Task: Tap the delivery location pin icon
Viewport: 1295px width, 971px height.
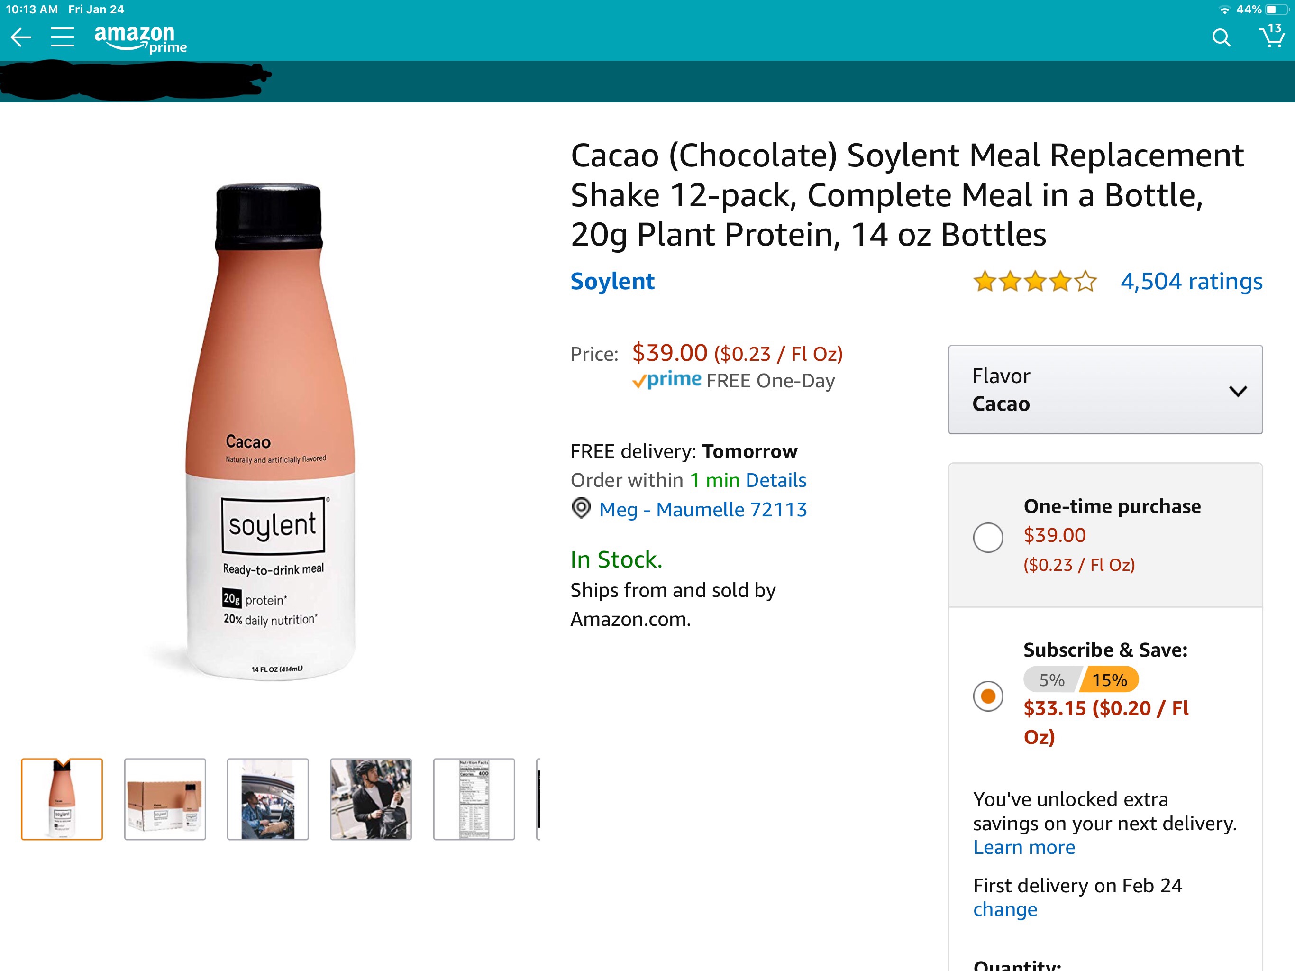Action: (581, 508)
